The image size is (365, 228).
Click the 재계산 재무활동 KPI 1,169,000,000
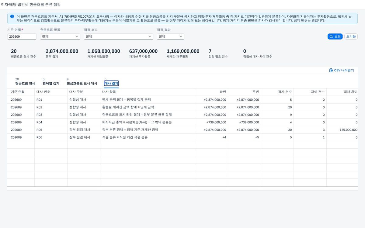pyautogui.click(x=183, y=51)
